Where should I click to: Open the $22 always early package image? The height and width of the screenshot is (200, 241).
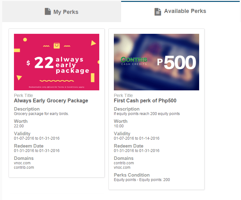pos(56,62)
